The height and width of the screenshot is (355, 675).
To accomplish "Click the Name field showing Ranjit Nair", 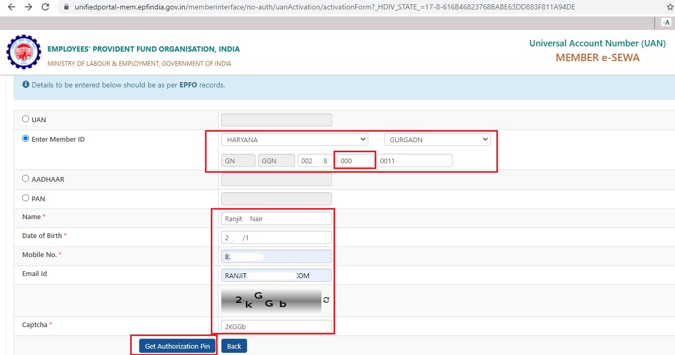I will 276,218.
